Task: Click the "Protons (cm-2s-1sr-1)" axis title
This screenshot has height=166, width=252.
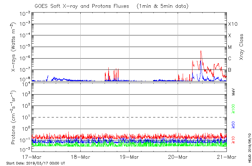Action: (x=13, y=117)
